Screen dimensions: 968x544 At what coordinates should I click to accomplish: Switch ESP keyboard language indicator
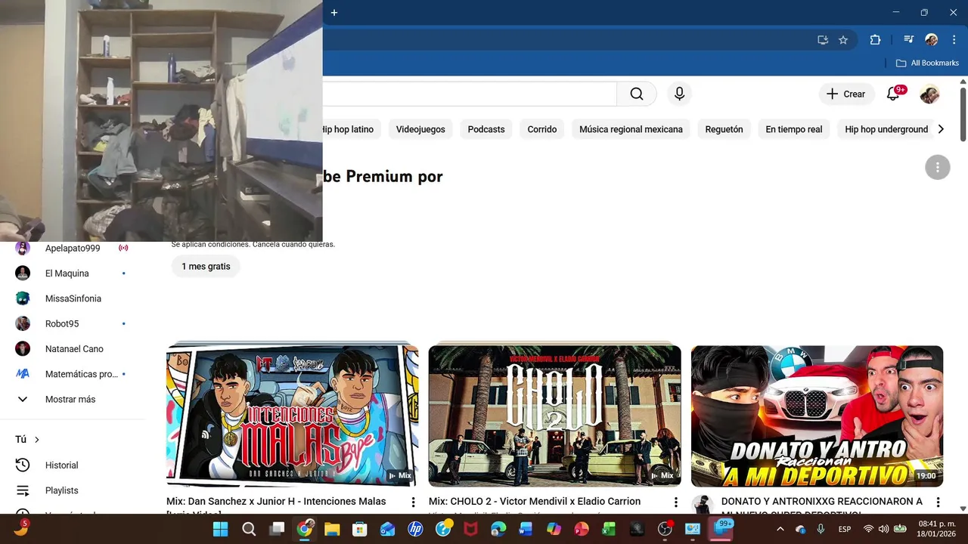point(845,529)
